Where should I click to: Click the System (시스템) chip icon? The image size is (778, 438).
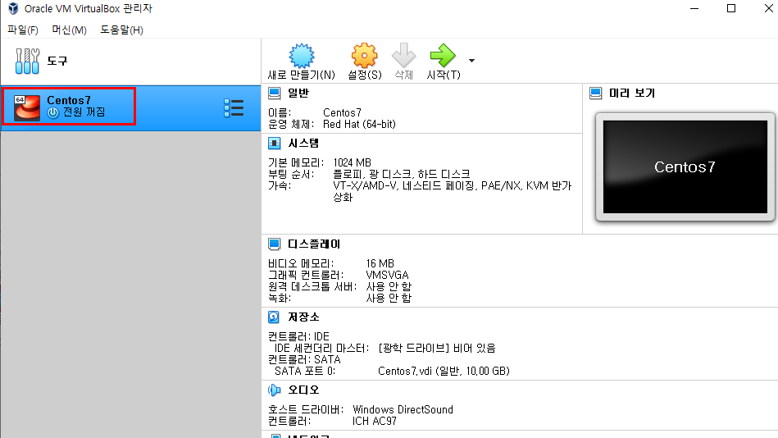click(275, 144)
